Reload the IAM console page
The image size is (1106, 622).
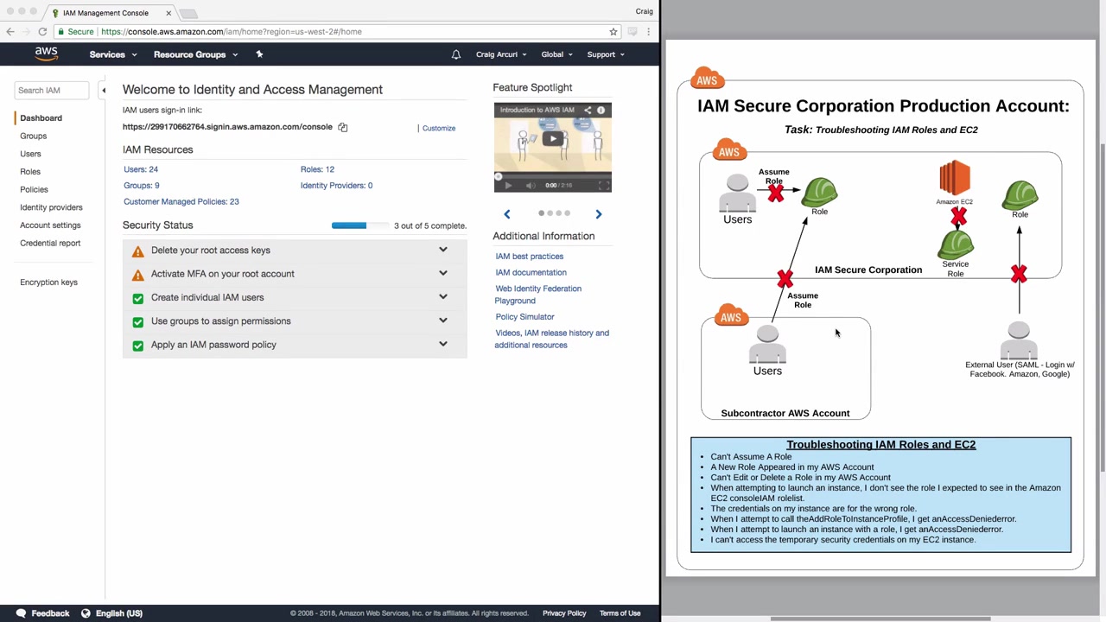[42, 32]
